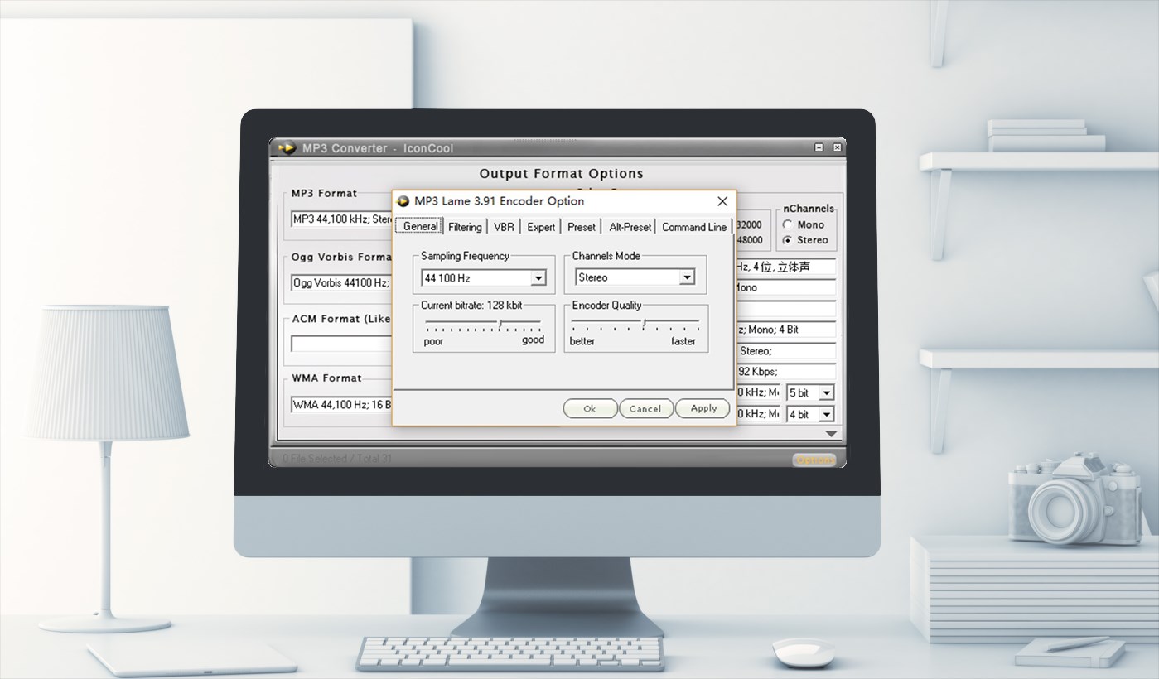Close the MP3 Lame Encoder Option dialog
This screenshot has width=1159, height=679.
pos(722,201)
